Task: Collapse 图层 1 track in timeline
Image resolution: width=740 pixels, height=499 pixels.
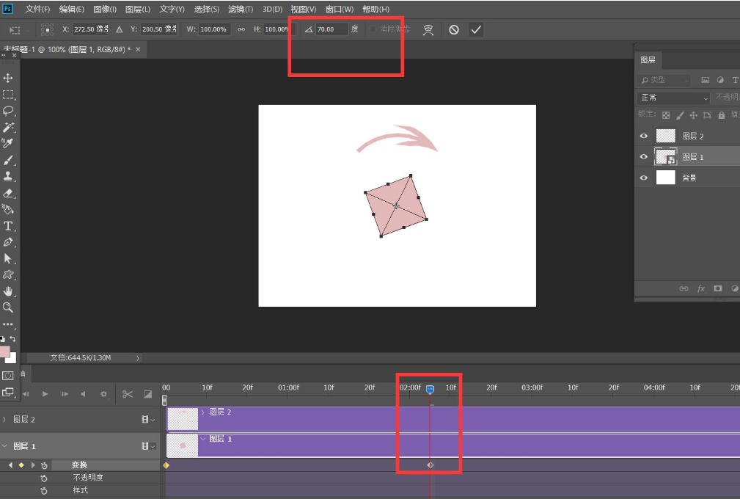Action: point(5,446)
